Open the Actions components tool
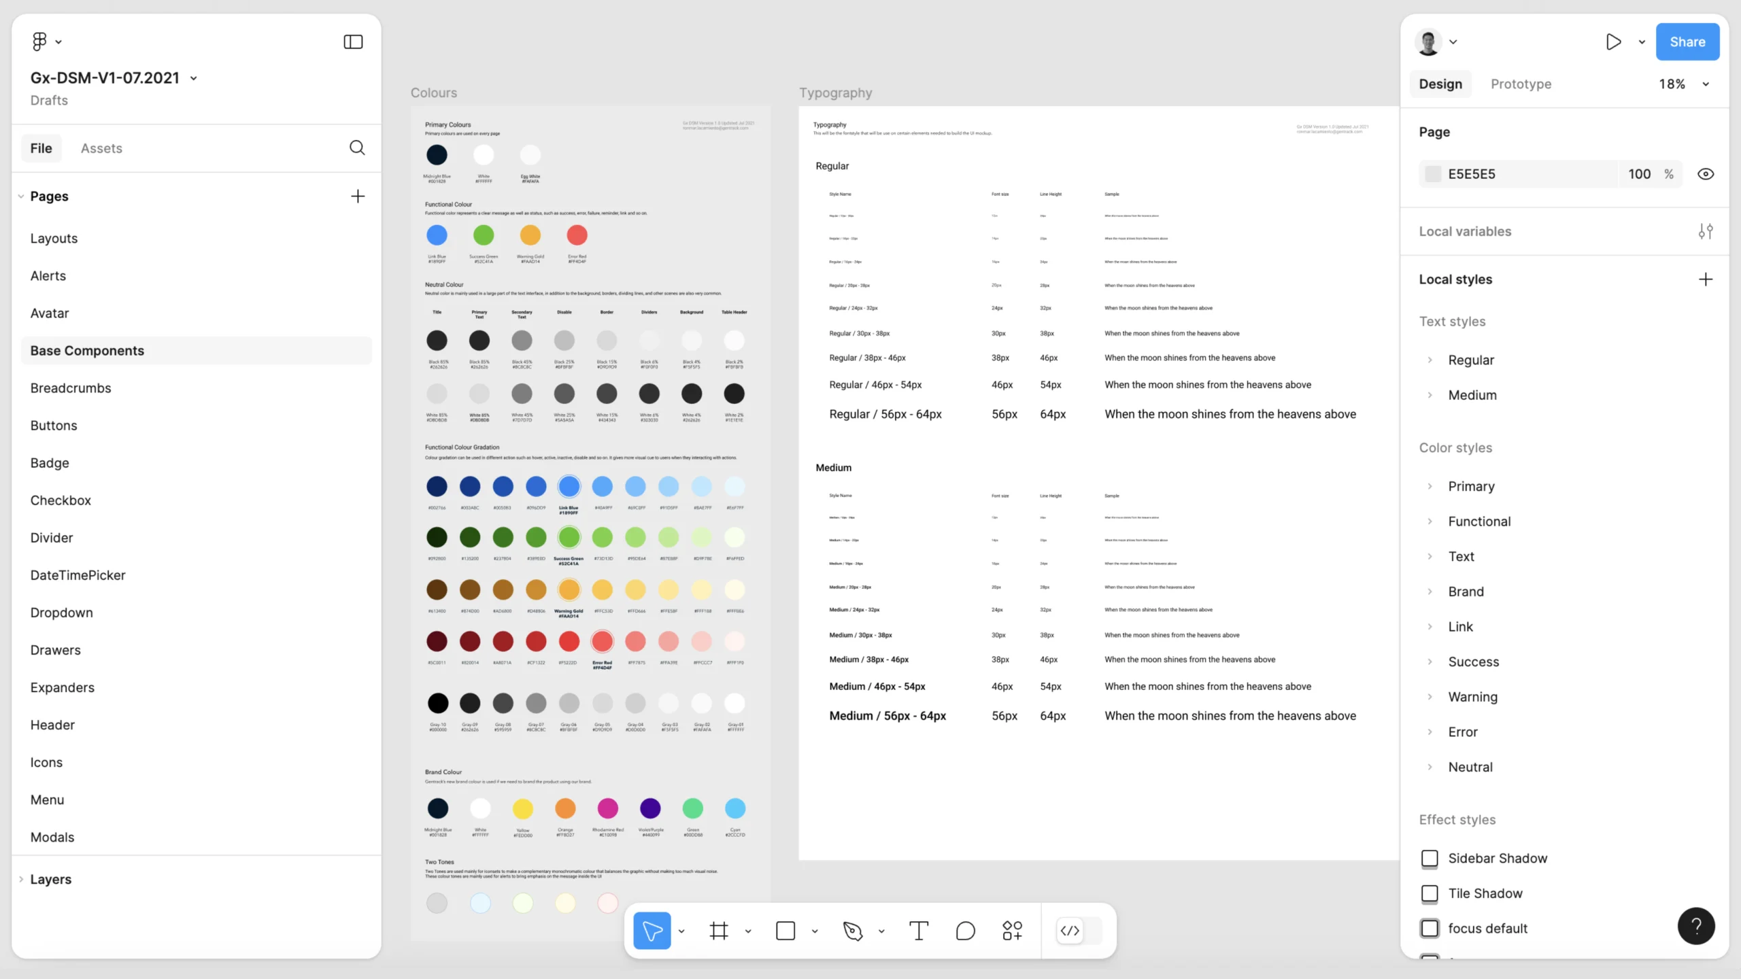 tap(1012, 931)
